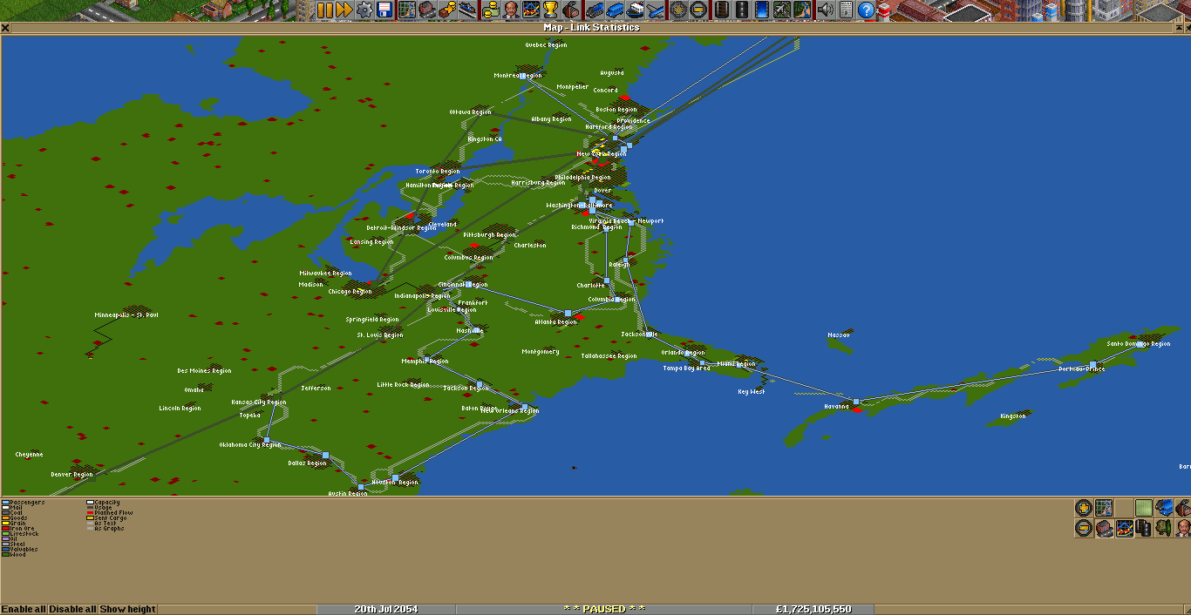
Task: Open the town directory icon
Action: [x=426, y=10]
